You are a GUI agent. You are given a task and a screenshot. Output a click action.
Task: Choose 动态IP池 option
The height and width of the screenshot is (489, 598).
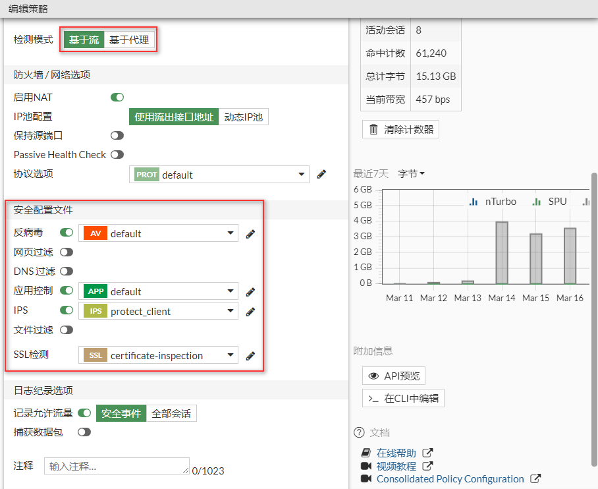[x=243, y=117]
